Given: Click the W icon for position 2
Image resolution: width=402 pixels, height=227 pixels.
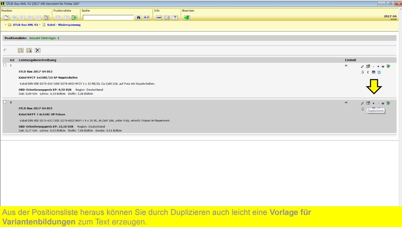Looking at the screenshot, I should pyautogui.click(x=383, y=103).
